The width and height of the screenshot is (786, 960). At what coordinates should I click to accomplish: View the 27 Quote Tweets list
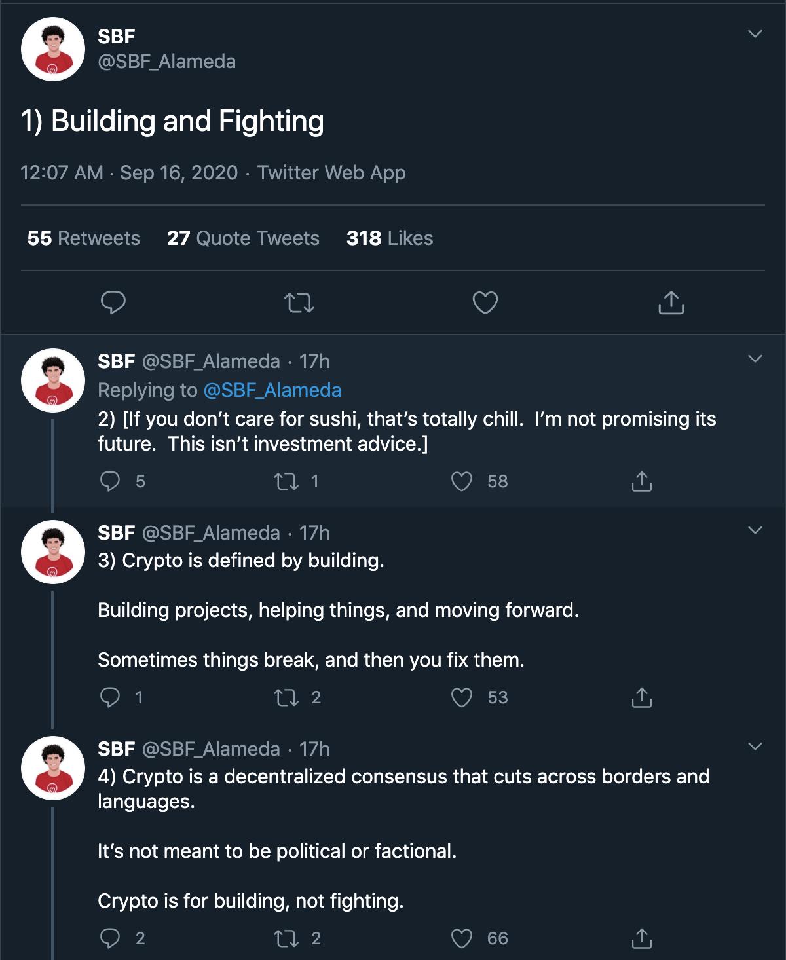(x=243, y=238)
